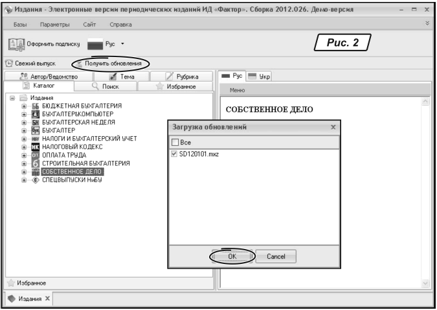Collapse the Издания root tree node
Viewport: 437px width, 310px height.
tap(12, 97)
